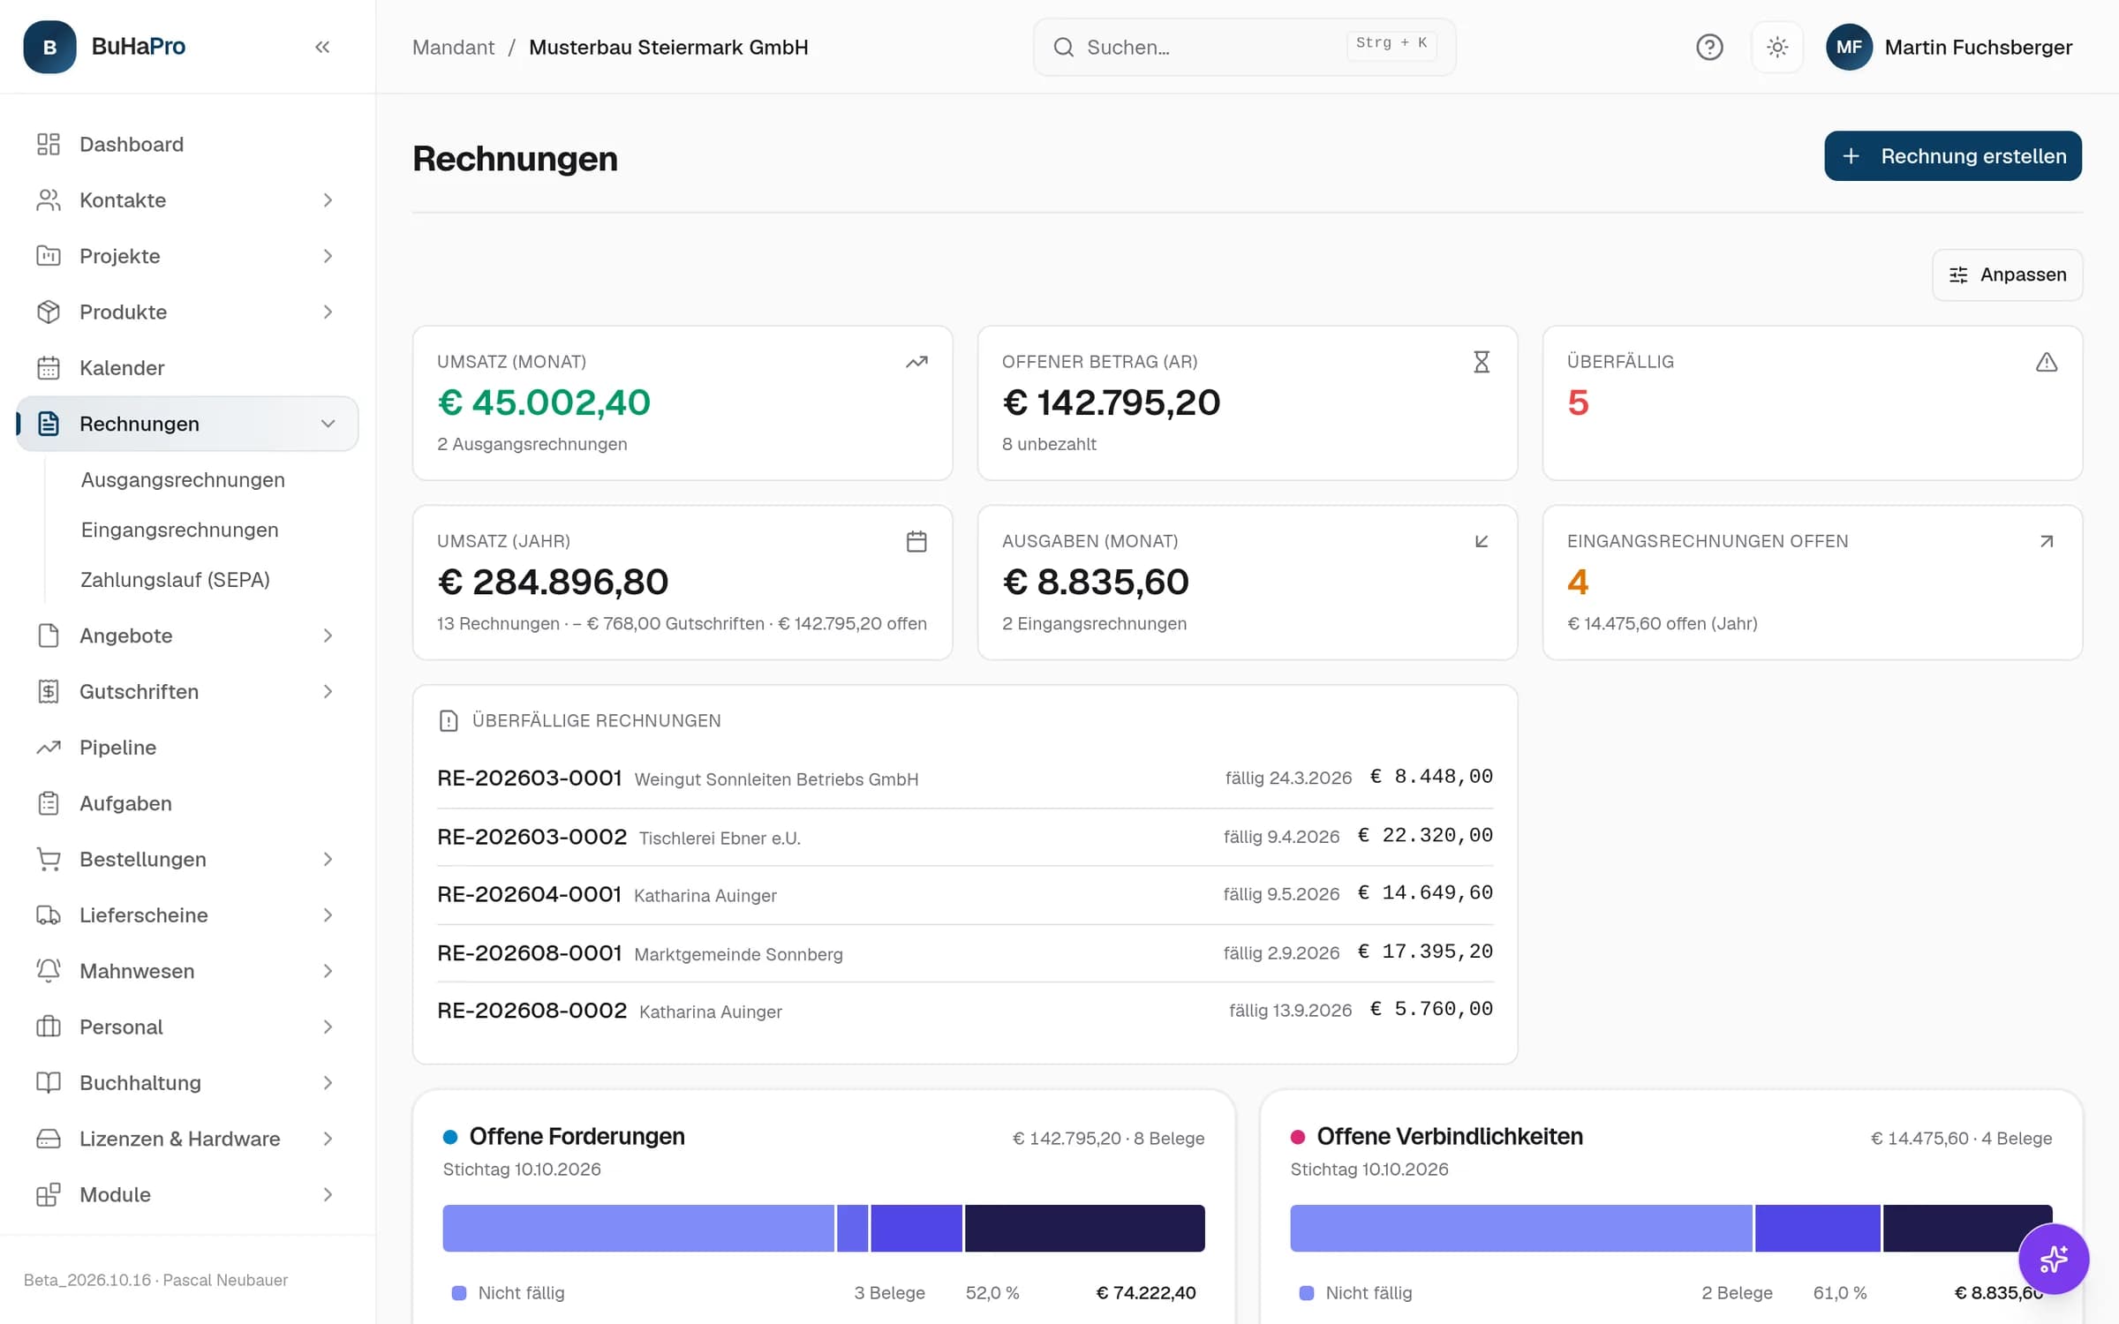Expand the Module chevron
Image resolution: width=2119 pixels, height=1324 pixels.
tap(328, 1194)
